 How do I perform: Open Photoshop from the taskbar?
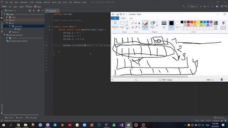tap(99, 125)
